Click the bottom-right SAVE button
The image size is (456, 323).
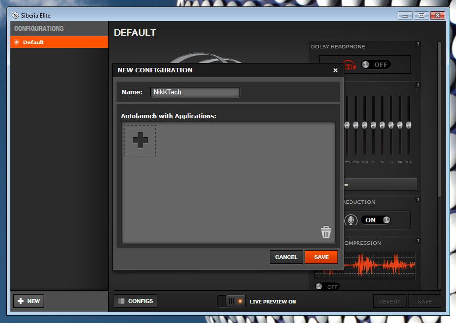pyautogui.click(x=425, y=301)
